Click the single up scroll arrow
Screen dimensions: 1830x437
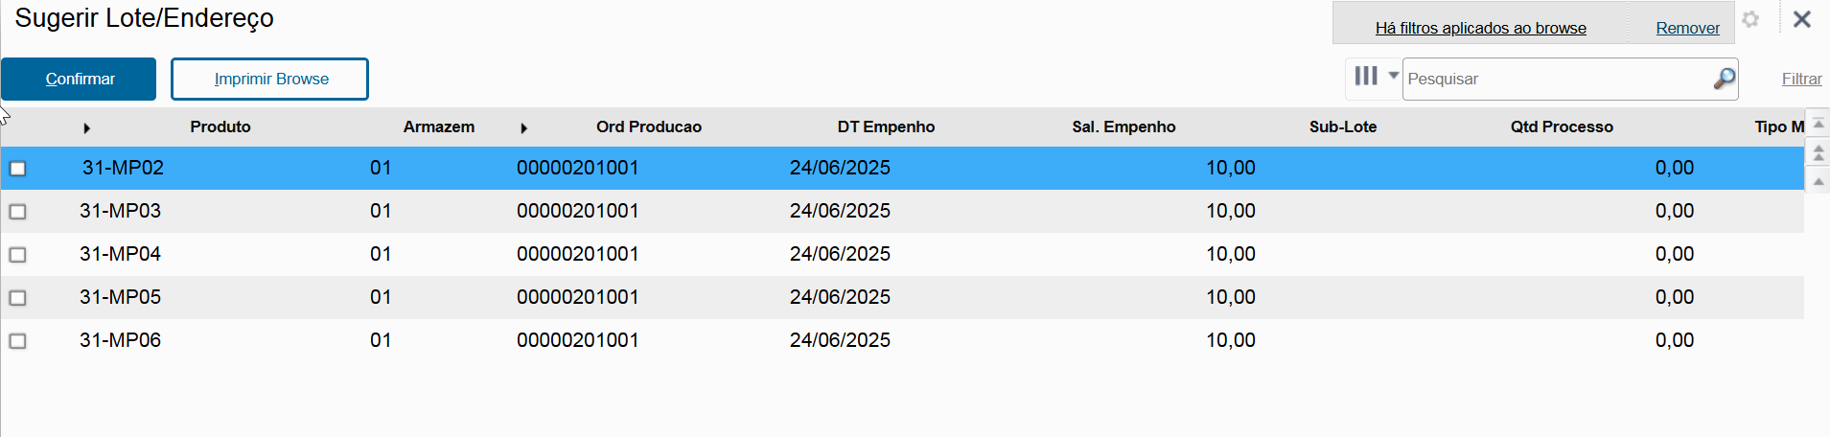point(1818,181)
